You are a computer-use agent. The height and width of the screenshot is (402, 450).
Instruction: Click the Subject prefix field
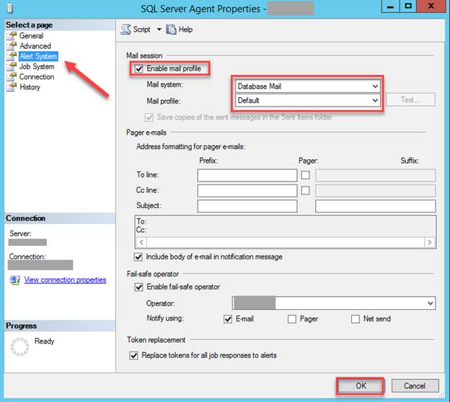point(247,206)
